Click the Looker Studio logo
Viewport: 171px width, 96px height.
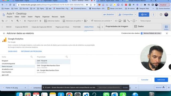coord(3,15)
